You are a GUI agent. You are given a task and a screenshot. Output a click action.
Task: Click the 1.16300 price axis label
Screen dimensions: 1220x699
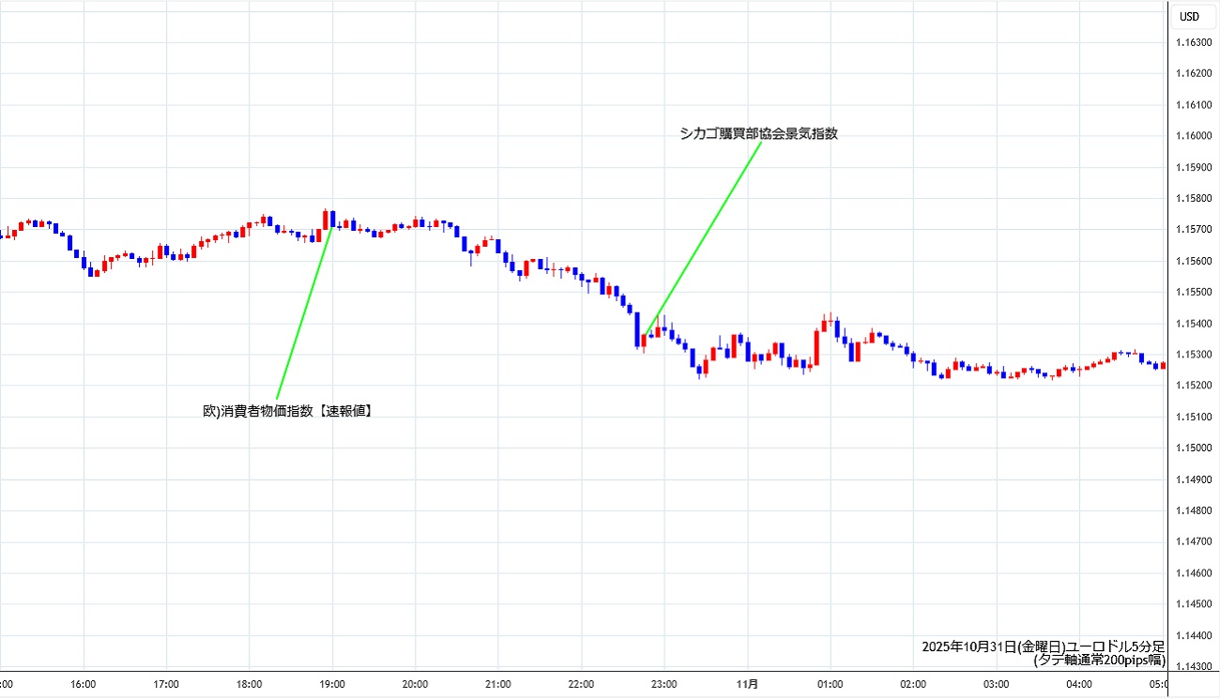tap(1192, 42)
